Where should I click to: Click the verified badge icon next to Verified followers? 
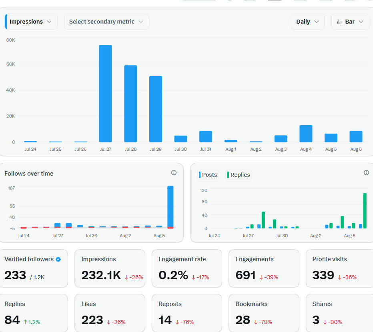click(x=58, y=260)
